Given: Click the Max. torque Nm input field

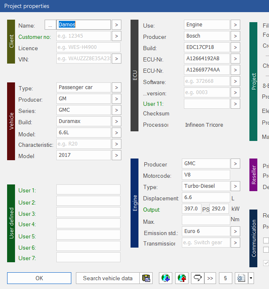Looking at the screenshot, I should click(x=206, y=220).
